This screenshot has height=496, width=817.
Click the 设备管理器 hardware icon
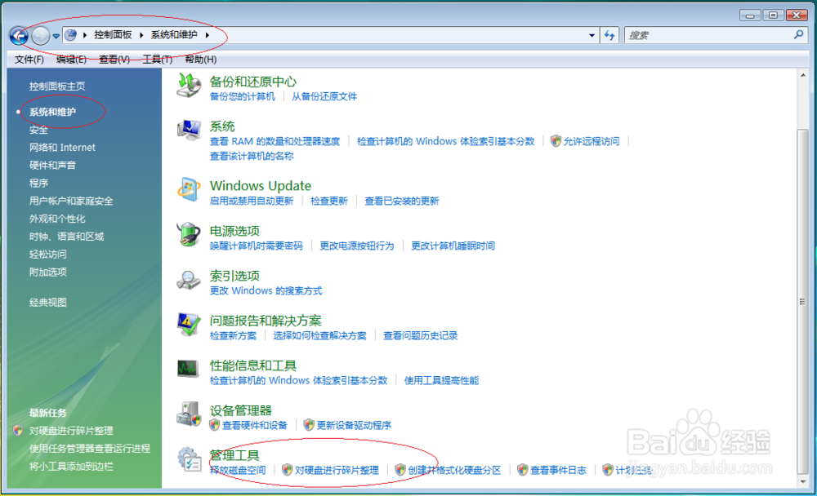pos(189,414)
